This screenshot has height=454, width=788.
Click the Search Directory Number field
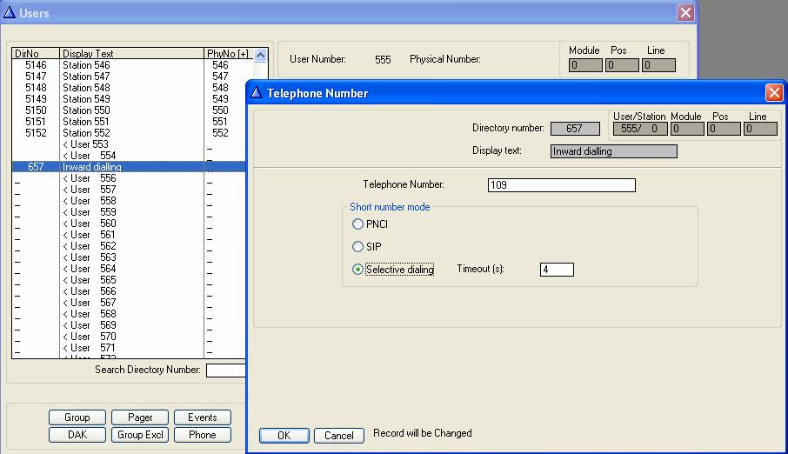[x=226, y=371]
